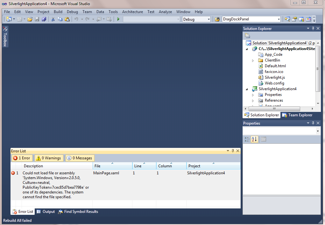Click the Properties panel object input field
The width and height of the screenshot is (325, 225).
coord(279,131)
